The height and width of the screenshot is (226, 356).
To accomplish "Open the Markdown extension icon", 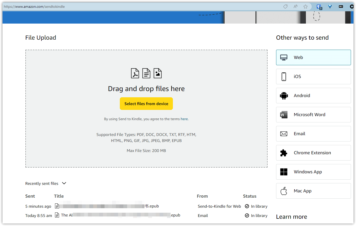I will tap(341, 7).
